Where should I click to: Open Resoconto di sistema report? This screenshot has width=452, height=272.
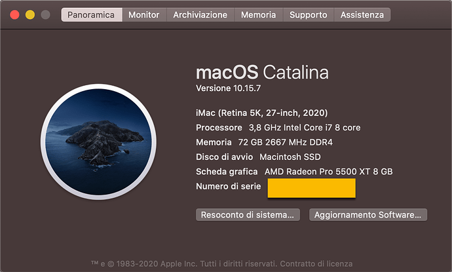[248, 214]
